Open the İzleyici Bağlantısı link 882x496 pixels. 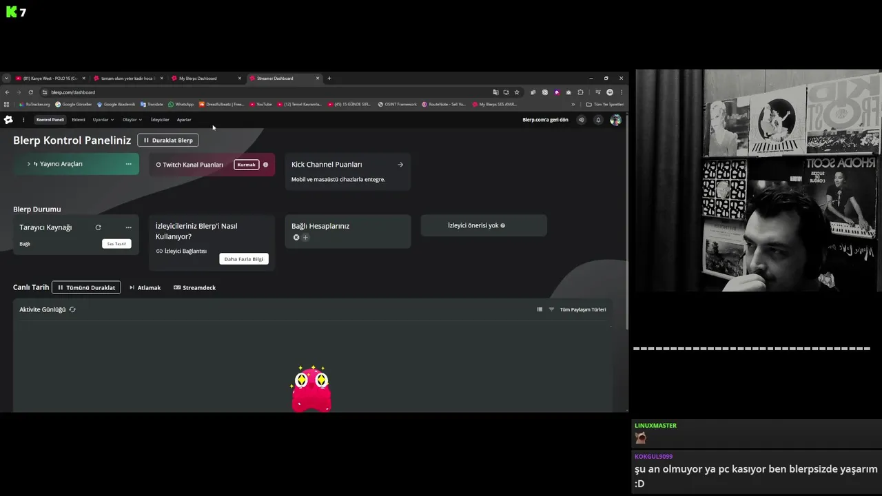click(x=181, y=251)
